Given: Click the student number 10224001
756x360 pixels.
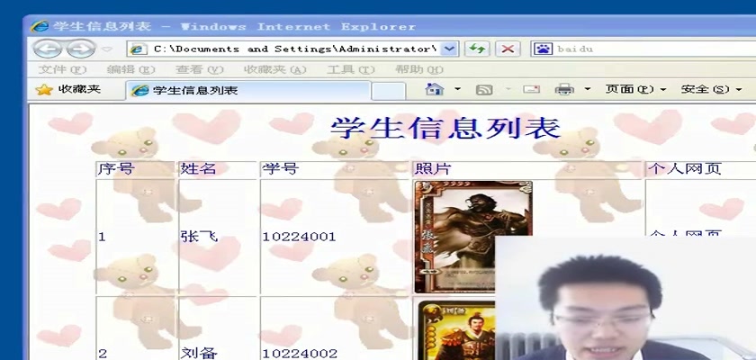Looking at the screenshot, I should tap(299, 237).
